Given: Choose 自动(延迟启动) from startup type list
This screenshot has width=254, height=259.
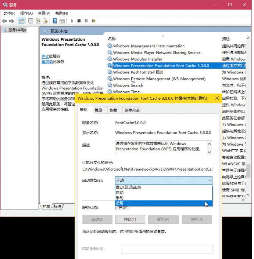Looking at the screenshot, I should (x=164, y=187).
